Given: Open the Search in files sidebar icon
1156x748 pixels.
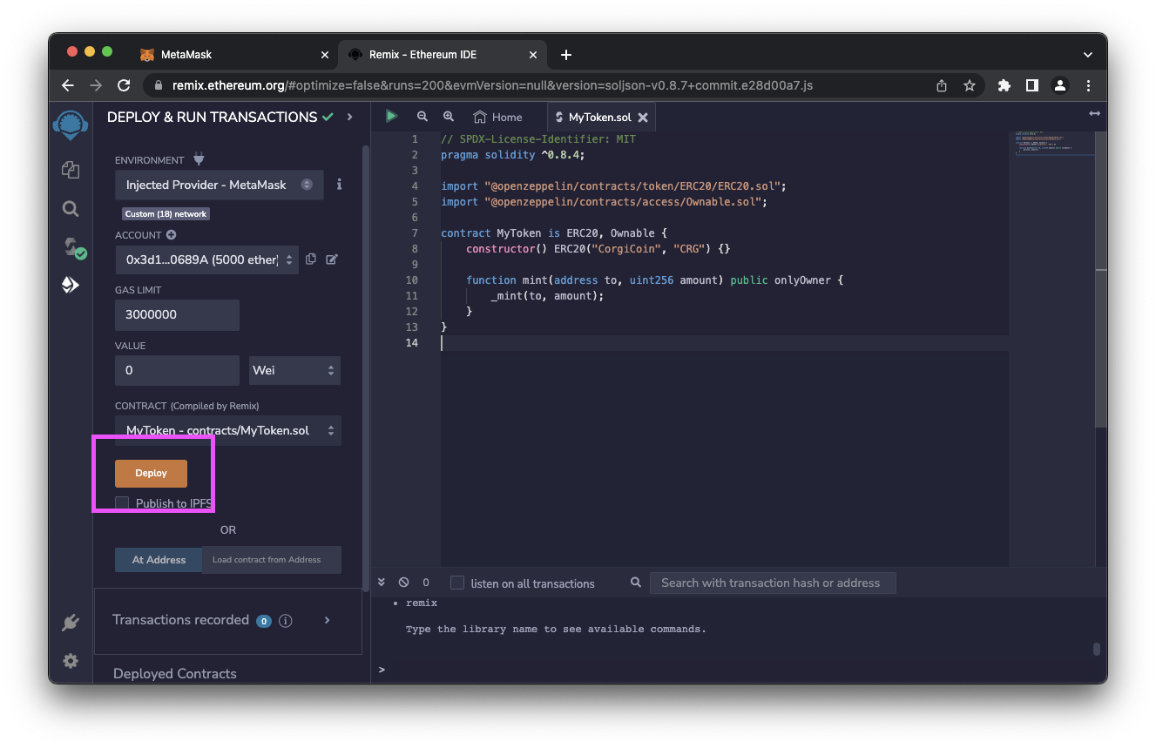Looking at the screenshot, I should coord(71,208).
